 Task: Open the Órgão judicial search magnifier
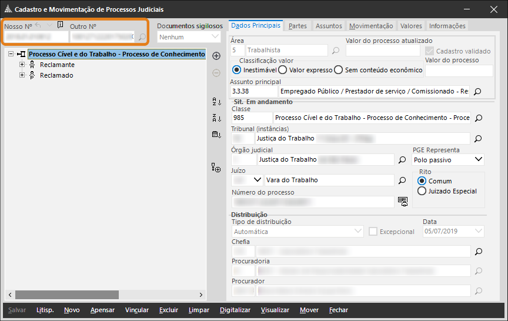pyautogui.click(x=403, y=159)
